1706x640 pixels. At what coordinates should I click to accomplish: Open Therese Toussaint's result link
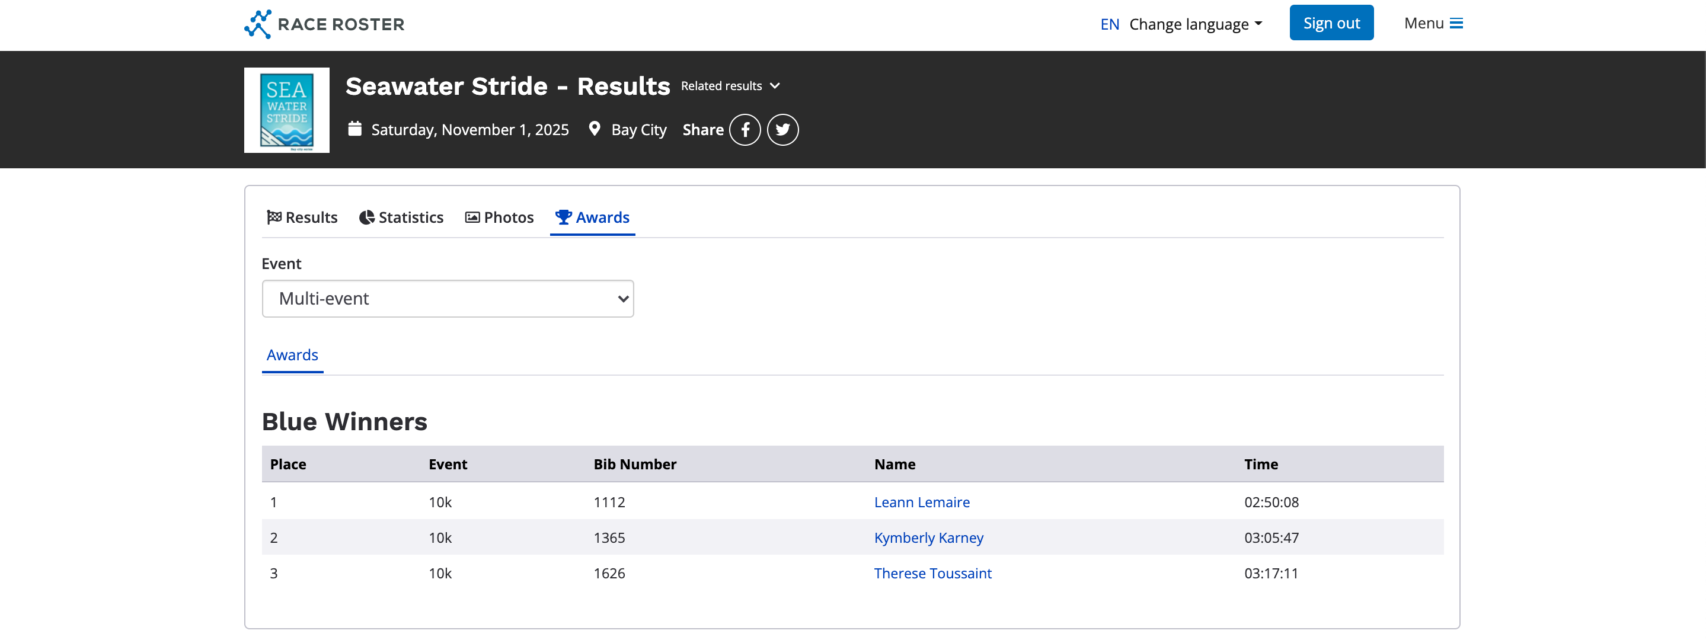click(932, 573)
